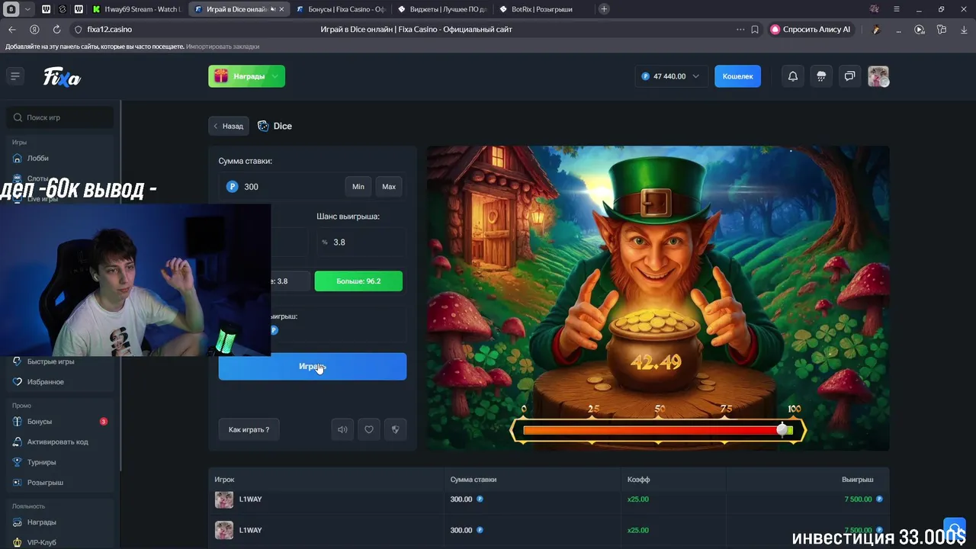The image size is (976, 549).
Task: Open the address bar three-dots menu
Action: click(740, 29)
